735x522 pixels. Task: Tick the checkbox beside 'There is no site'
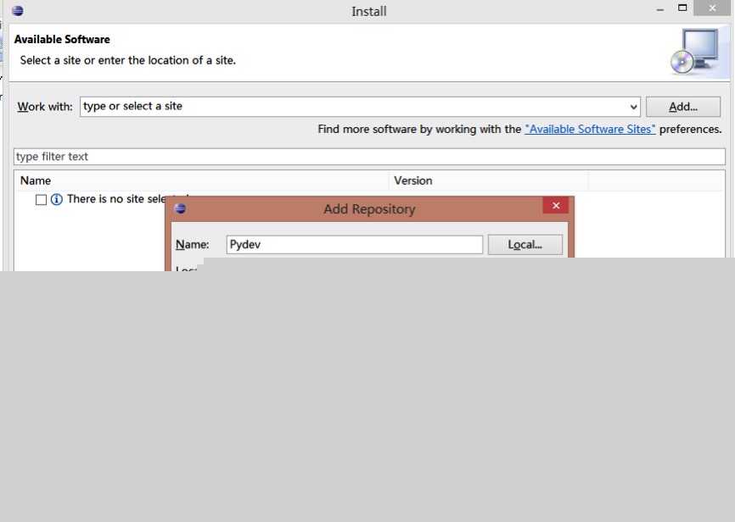pos(42,200)
